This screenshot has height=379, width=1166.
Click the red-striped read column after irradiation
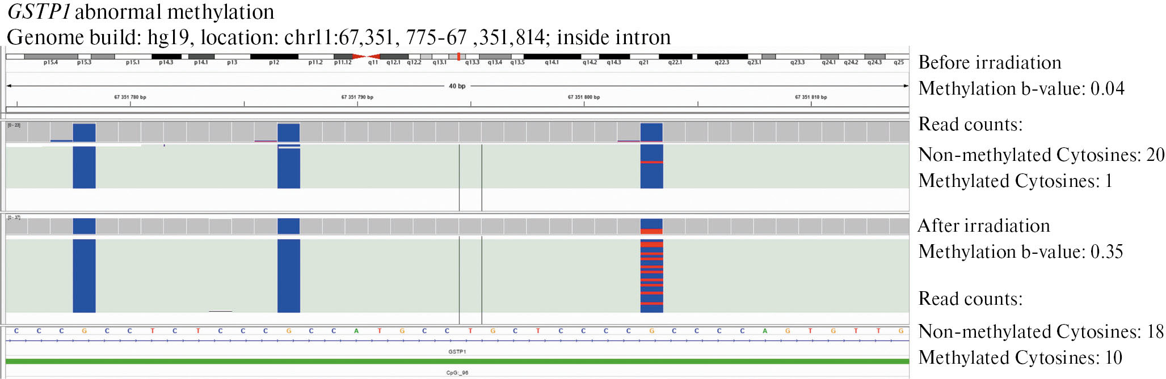[651, 276]
